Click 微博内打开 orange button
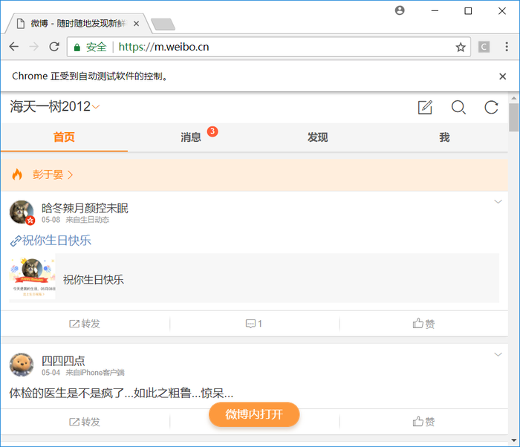 pyautogui.click(x=254, y=414)
